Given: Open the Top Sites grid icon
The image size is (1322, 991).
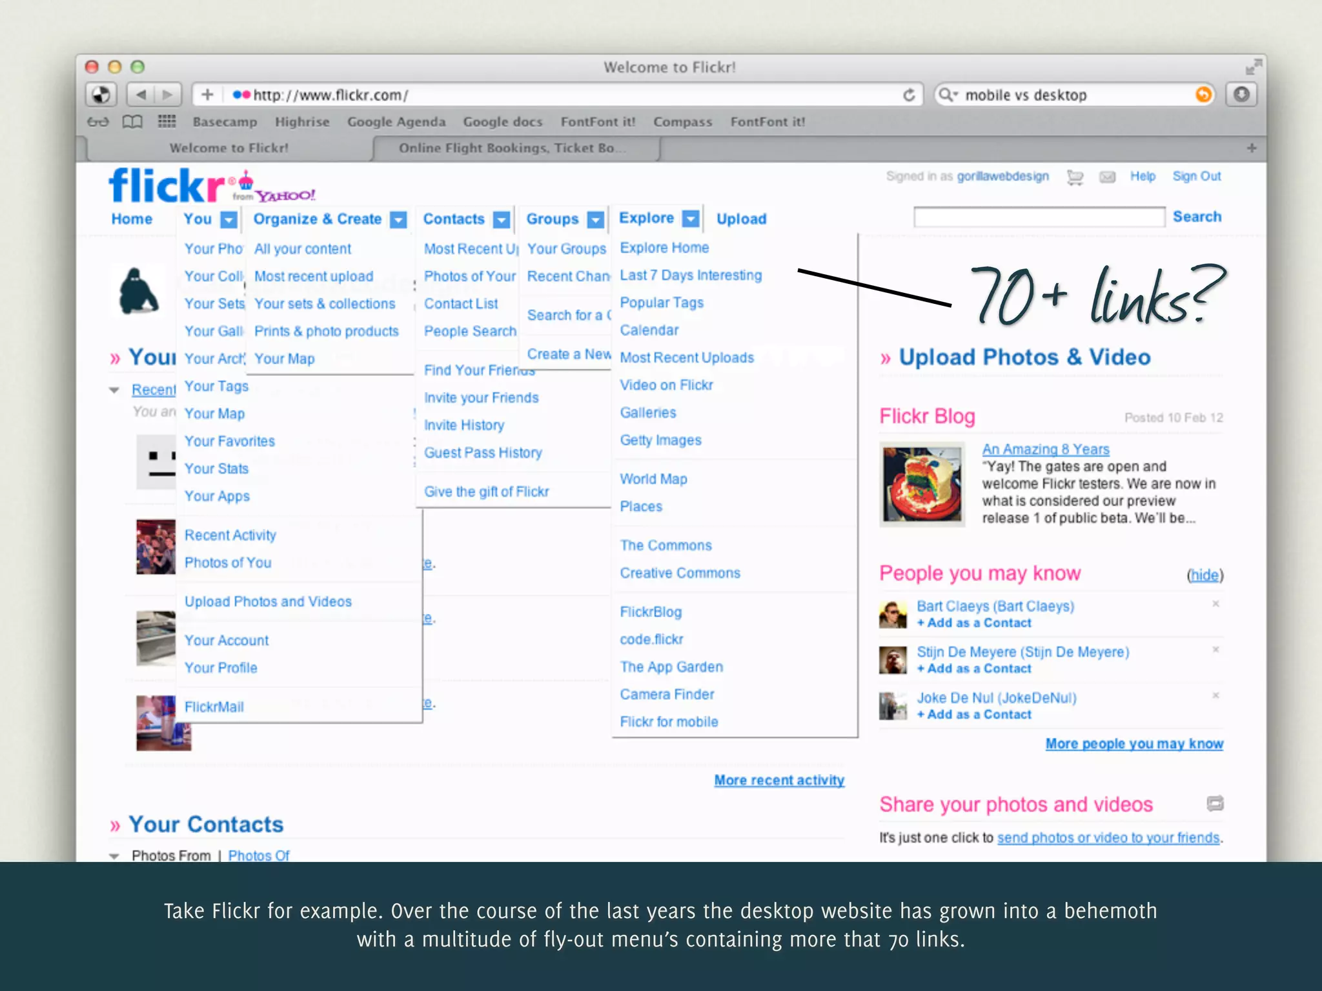Looking at the screenshot, I should (x=167, y=122).
